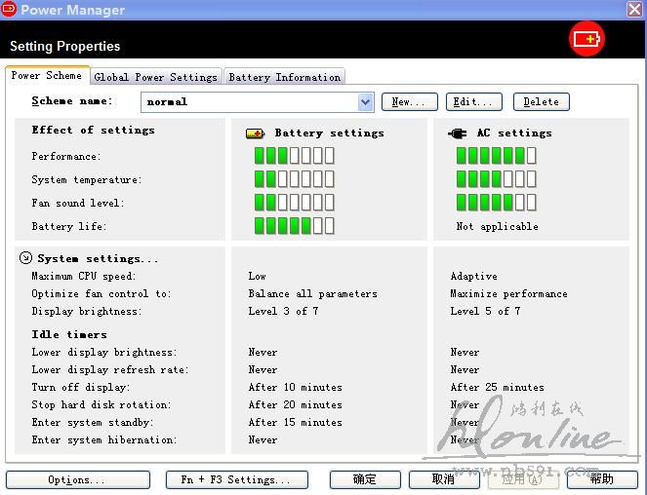The height and width of the screenshot is (495, 647).
Task: Click the battery Performance level bar
Action: point(294,156)
